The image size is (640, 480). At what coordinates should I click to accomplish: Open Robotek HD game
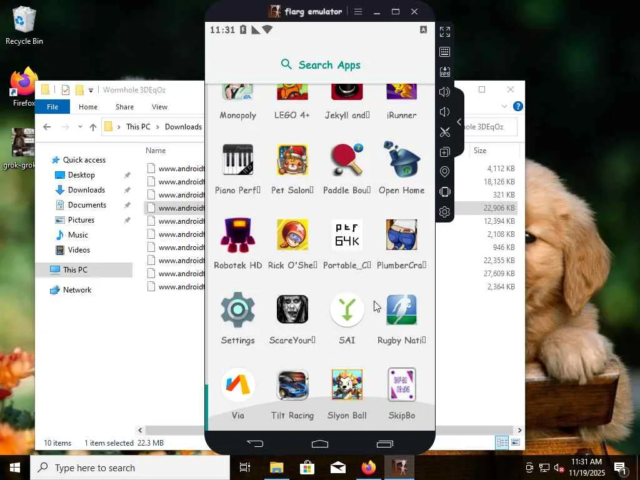tap(238, 235)
